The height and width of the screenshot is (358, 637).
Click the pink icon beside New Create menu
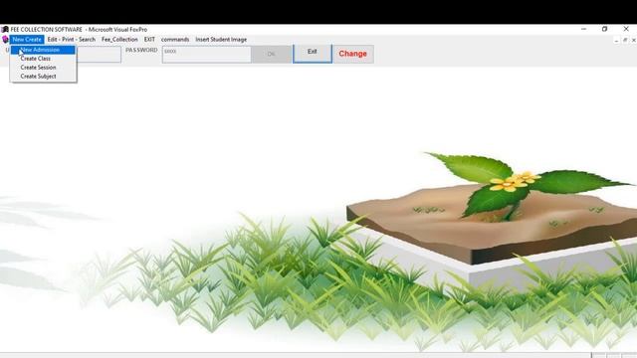click(x=5, y=40)
